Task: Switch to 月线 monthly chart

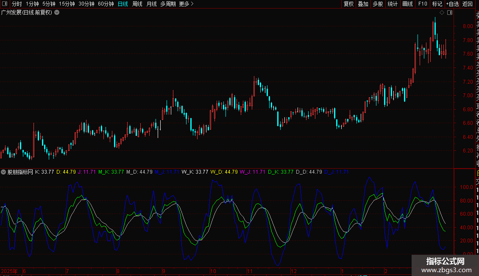Action: click(151, 4)
